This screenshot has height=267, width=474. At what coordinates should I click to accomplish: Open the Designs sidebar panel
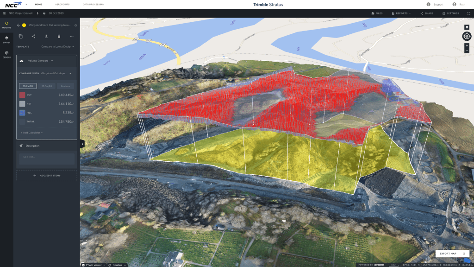[6, 54]
